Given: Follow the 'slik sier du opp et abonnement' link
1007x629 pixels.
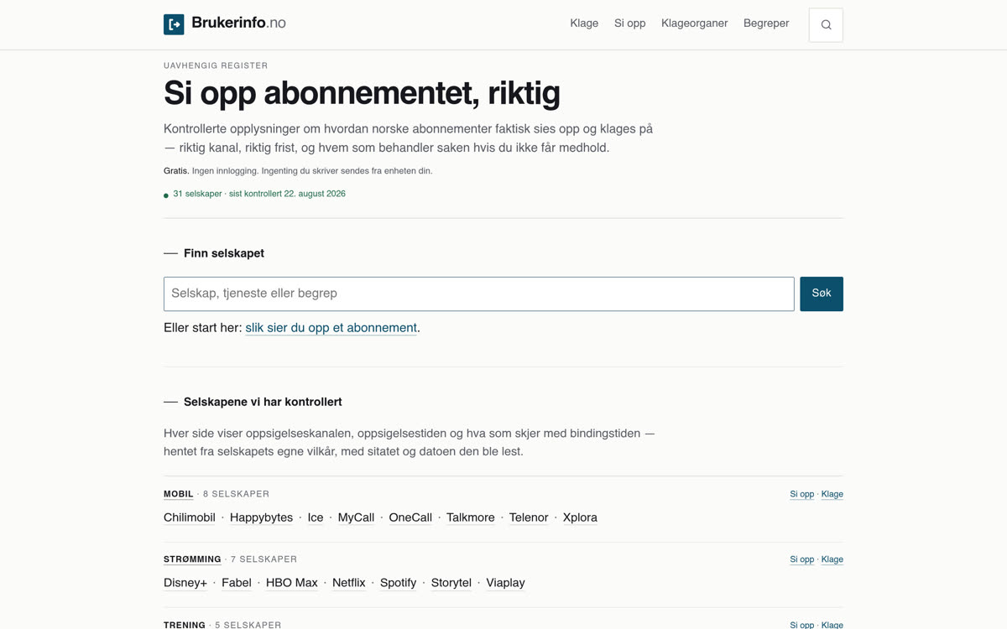Looking at the screenshot, I should pyautogui.click(x=331, y=328).
